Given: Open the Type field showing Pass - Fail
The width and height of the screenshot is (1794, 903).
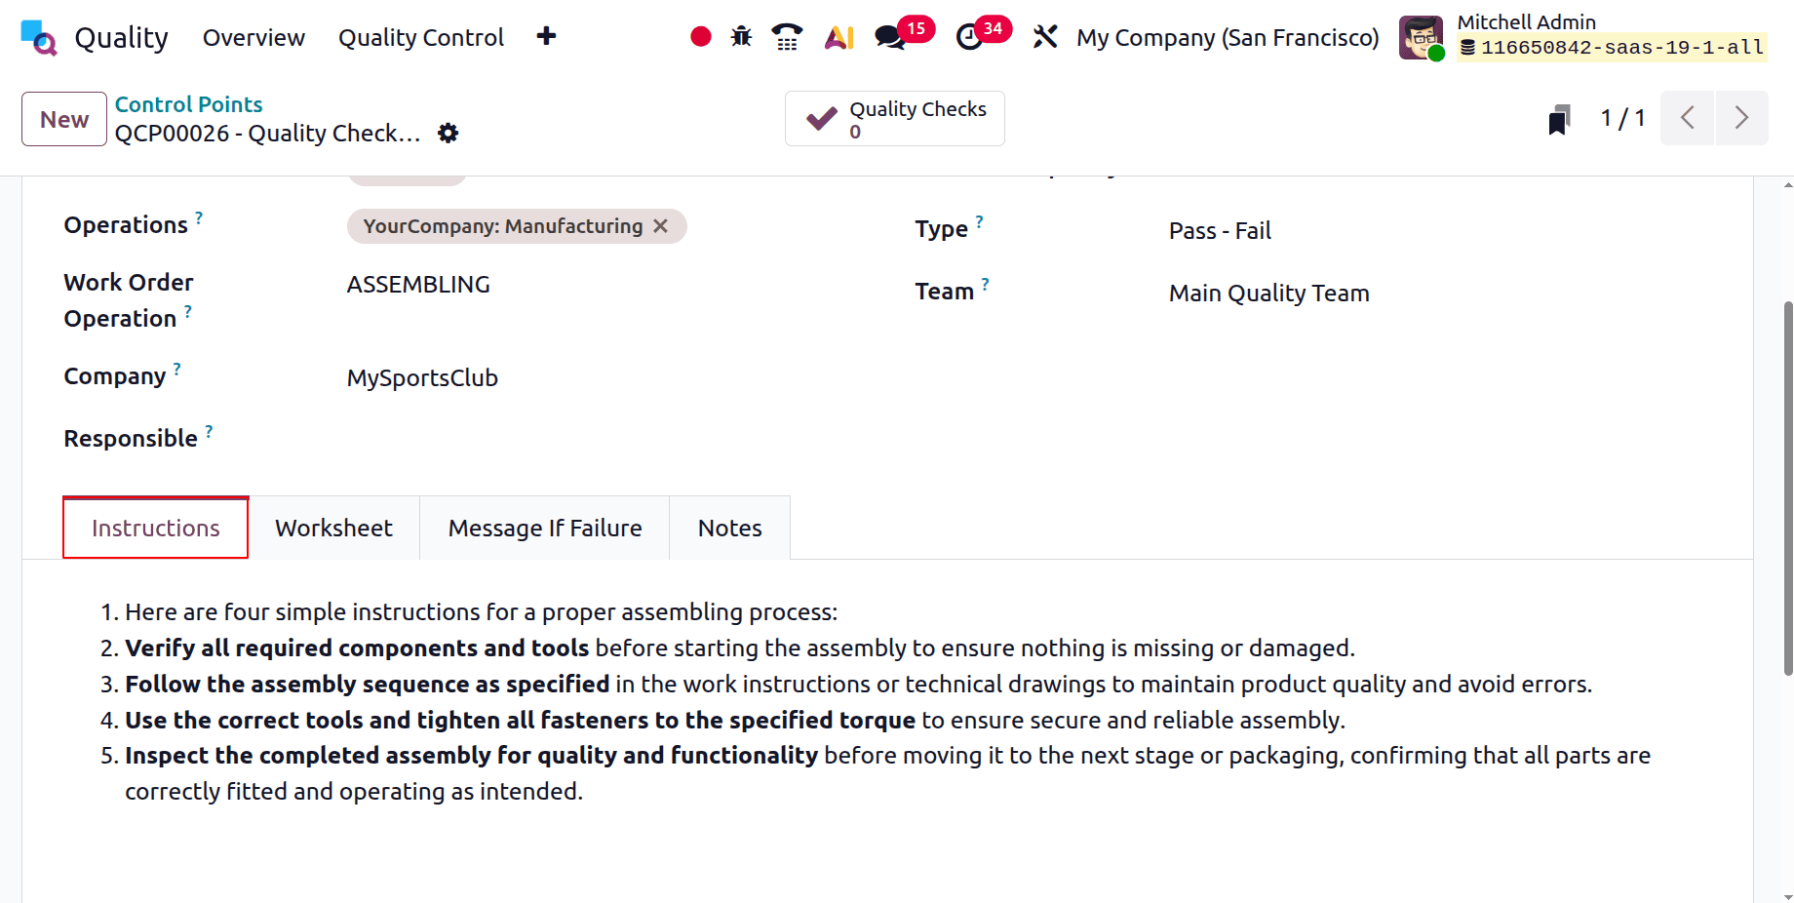Looking at the screenshot, I should click(x=1220, y=231).
